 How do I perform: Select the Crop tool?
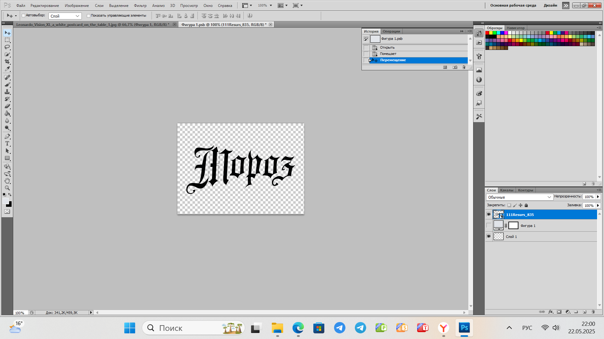click(7, 62)
